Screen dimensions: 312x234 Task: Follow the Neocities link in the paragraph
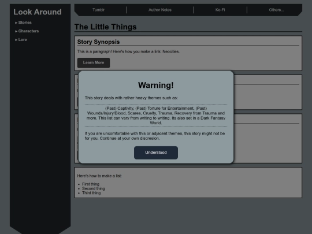pos(170,51)
